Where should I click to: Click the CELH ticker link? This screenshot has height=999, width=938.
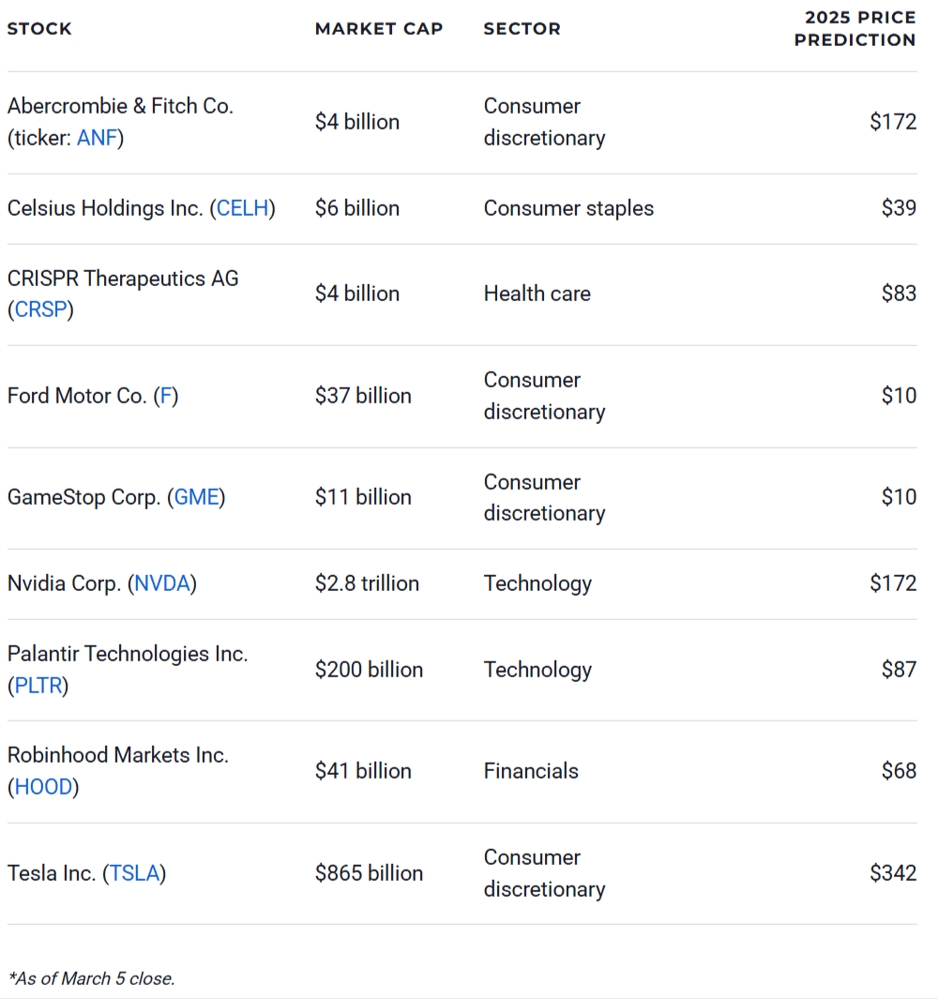[243, 208]
